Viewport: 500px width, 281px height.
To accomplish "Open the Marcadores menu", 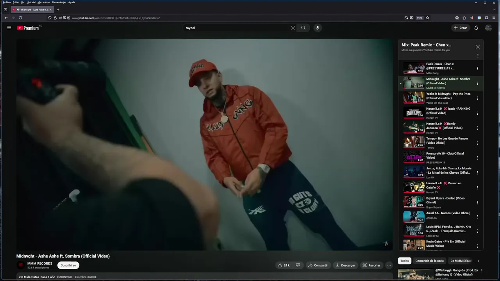I will pyautogui.click(x=44, y=2).
